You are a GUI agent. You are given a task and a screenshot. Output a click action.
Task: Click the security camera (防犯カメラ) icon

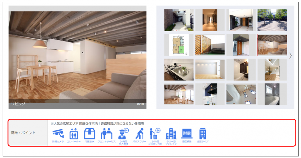point(58,134)
